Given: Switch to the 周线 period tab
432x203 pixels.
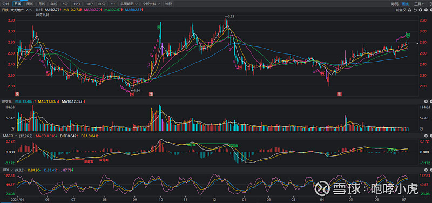Looking at the screenshot, I should 30,4.
